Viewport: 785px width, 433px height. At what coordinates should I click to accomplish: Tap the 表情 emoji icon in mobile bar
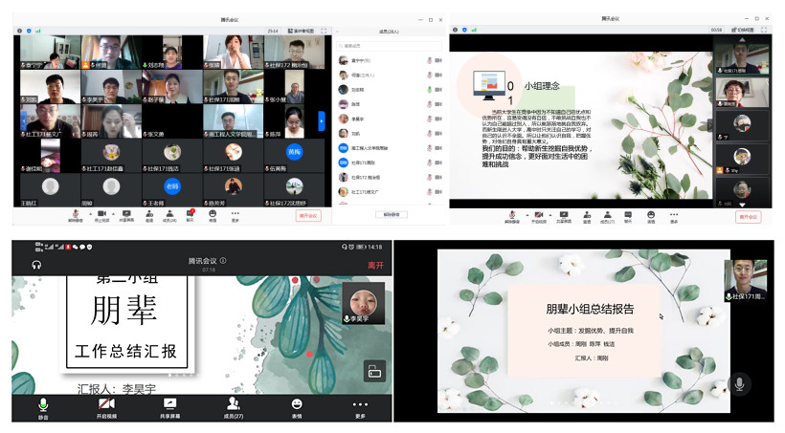click(x=297, y=407)
